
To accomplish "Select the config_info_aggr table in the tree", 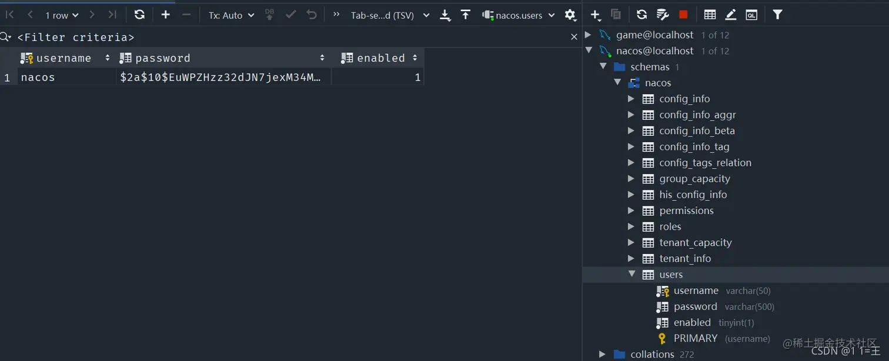I will coord(697,115).
